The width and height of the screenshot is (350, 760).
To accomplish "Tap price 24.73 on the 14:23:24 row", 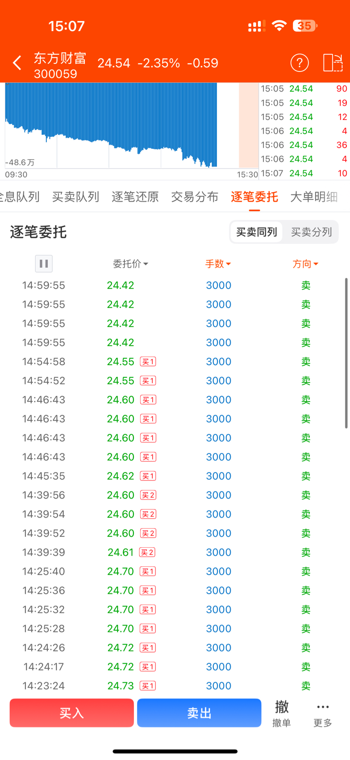I will click(x=121, y=686).
